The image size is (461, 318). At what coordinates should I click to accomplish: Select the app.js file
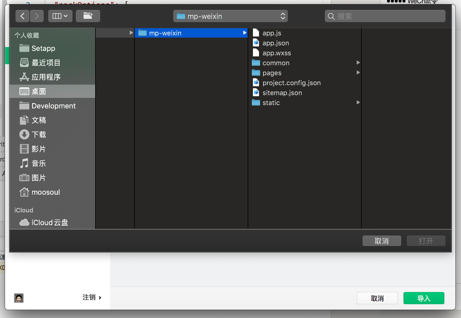point(305,33)
